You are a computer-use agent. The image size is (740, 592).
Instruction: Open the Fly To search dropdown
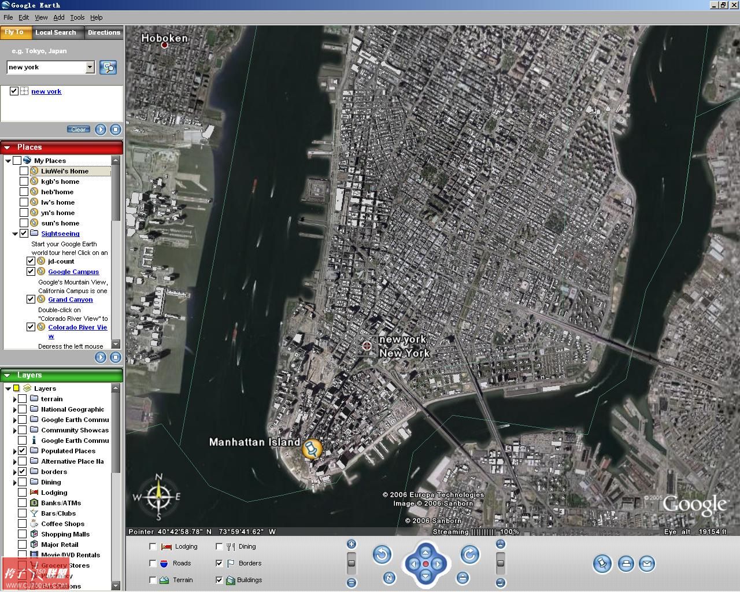tap(90, 67)
